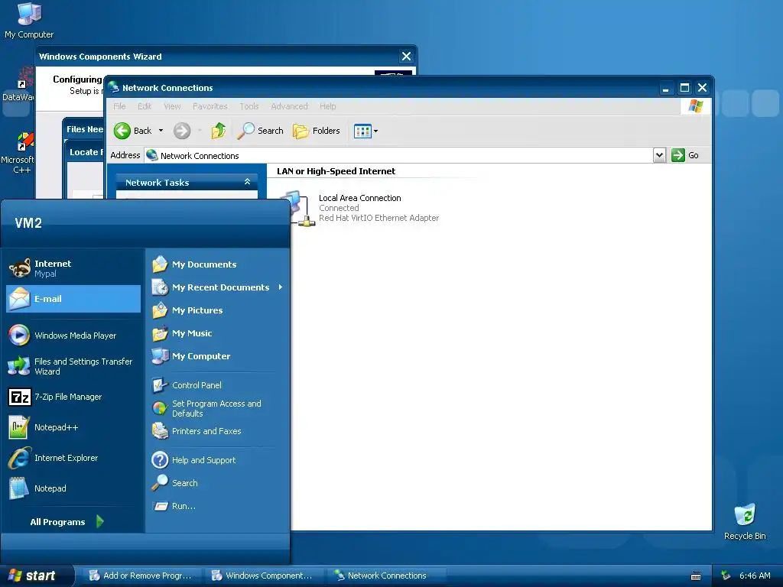Click the on-screen keyboard icon in the taskbar
This screenshot has width=783, height=587.
tap(696, 576)
